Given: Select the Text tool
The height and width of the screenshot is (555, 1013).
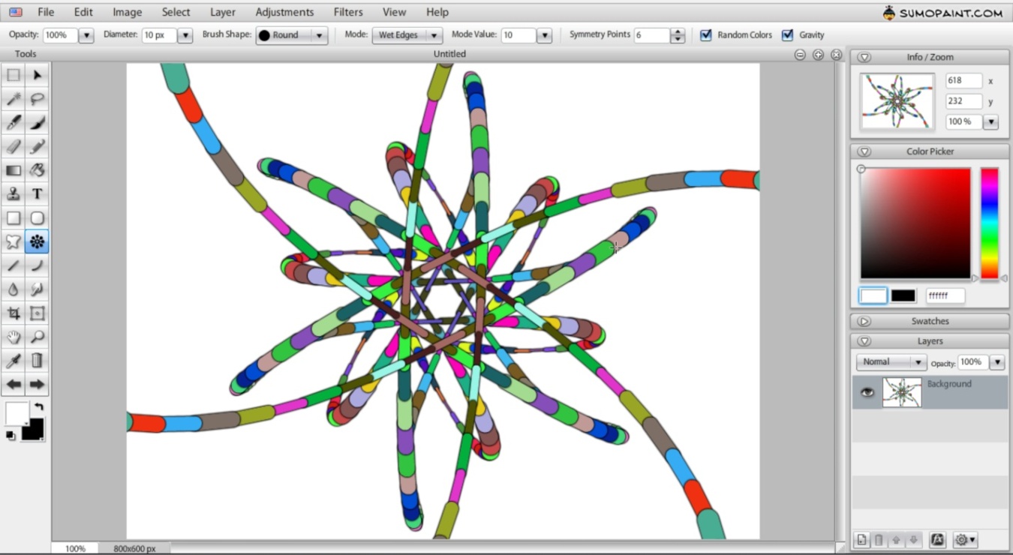Looking at the screenshot, I should pos(37,194).
